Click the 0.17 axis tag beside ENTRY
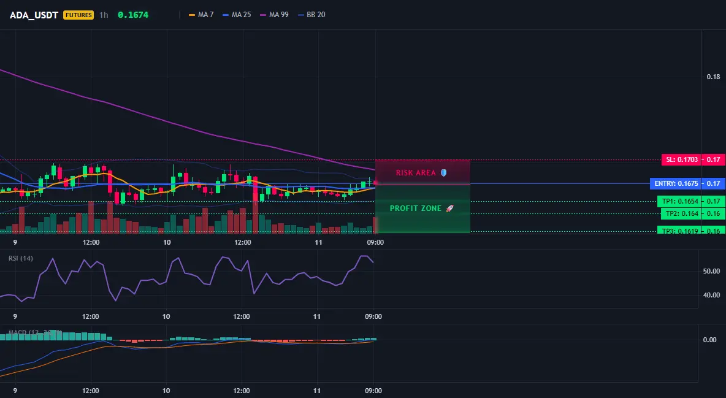 coord(714,183)
